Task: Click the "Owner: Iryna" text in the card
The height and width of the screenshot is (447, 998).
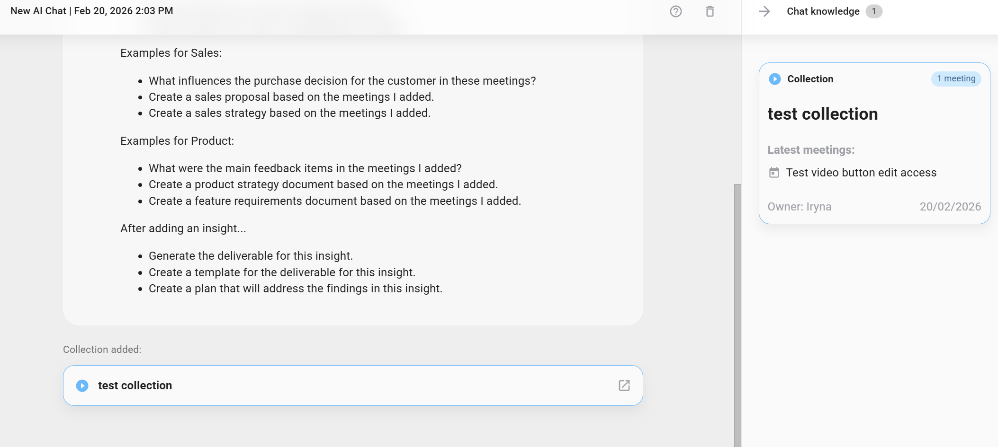Action: coord(799,207)
